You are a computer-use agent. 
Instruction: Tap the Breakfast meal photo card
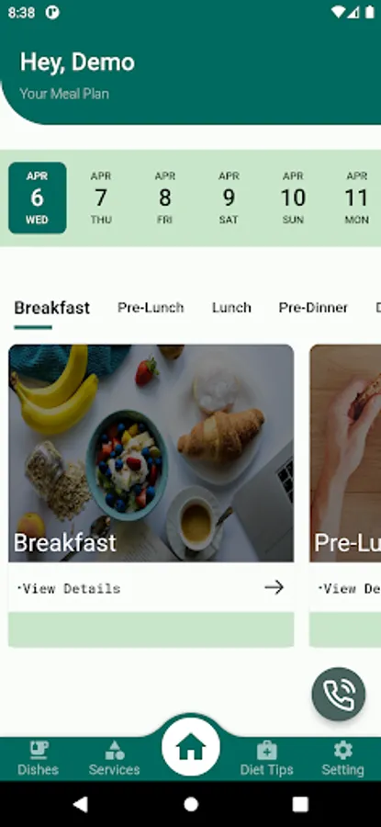pyautogui.click(x=151, y=453)
